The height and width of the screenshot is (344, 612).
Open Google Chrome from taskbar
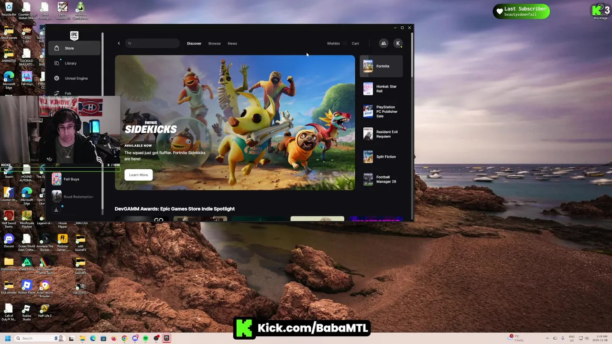[x=124, y=338]
